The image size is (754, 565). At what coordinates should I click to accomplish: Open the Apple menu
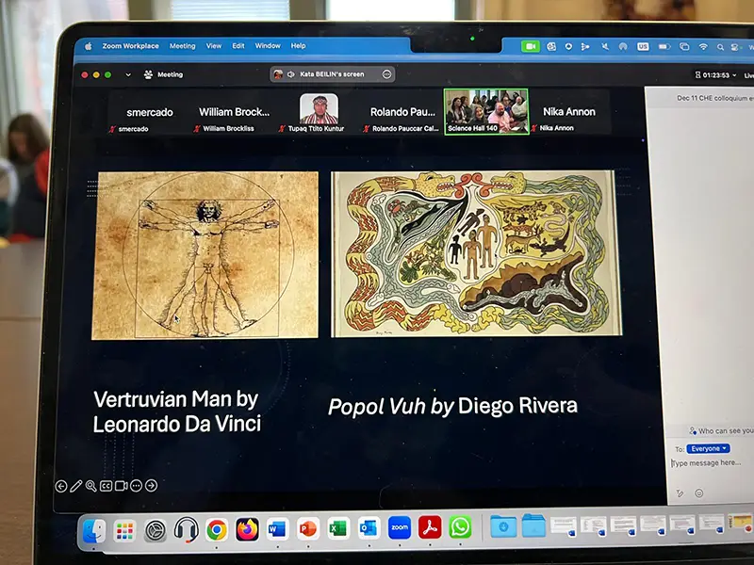[88, 46]
